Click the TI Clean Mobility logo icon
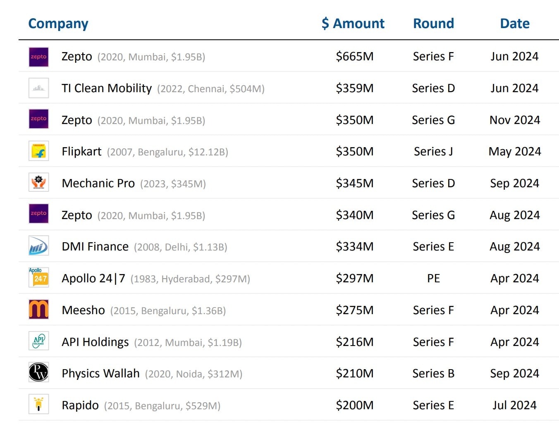 [x=38, y=88]
